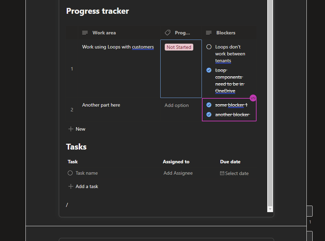Uncheck the 'some blocker 1' checkbox
325x241 pixels.
tap(209, 105)
